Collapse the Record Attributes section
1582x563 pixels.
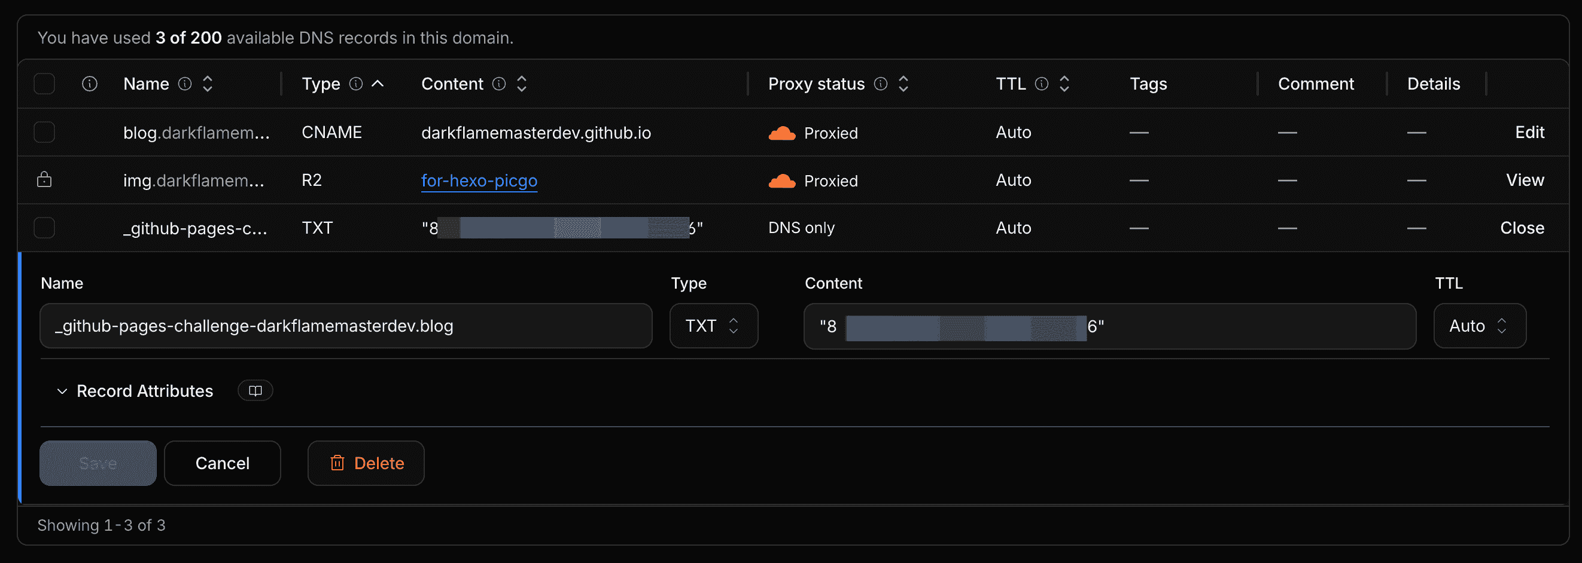(135, 391)
